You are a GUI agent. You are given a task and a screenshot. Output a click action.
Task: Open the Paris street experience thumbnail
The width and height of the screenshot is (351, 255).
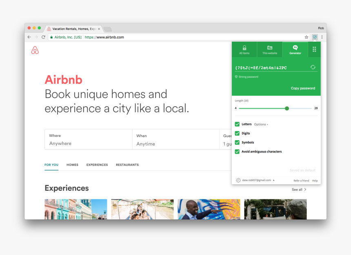(275, 209)
